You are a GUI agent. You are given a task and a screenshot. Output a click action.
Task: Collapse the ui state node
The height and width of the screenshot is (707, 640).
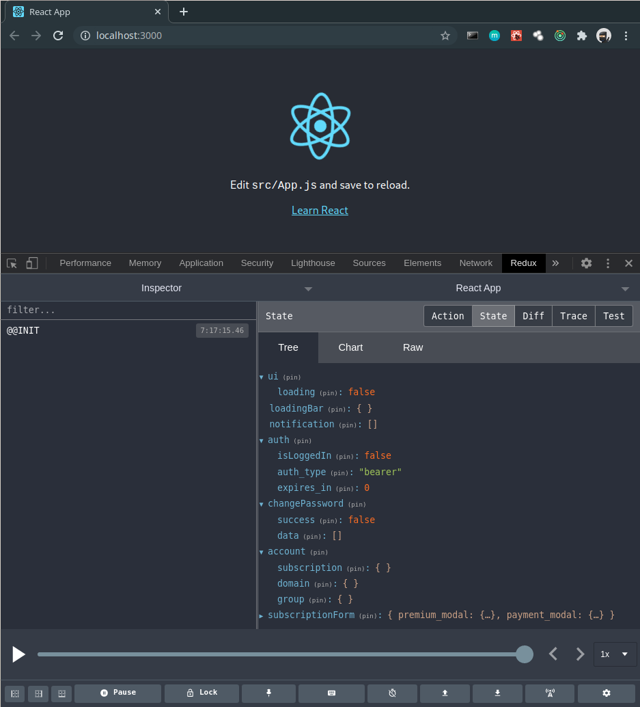point(261,377)
